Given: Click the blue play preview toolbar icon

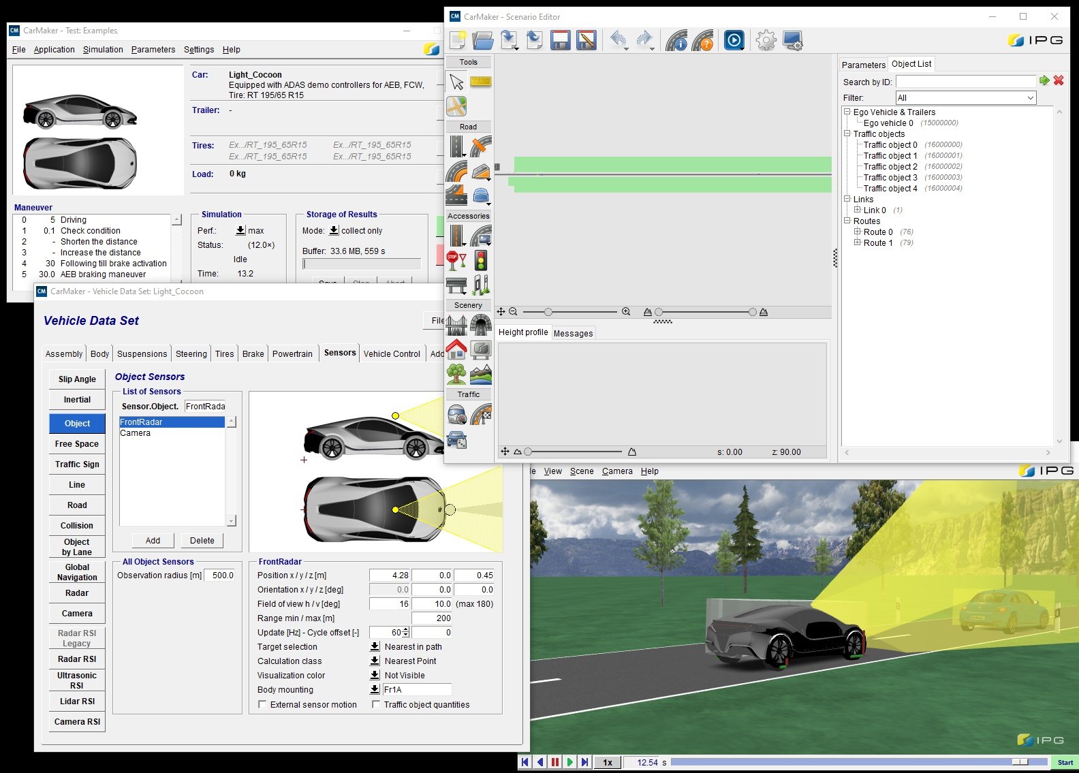Looking at the screenshot, I should point(734,40).
